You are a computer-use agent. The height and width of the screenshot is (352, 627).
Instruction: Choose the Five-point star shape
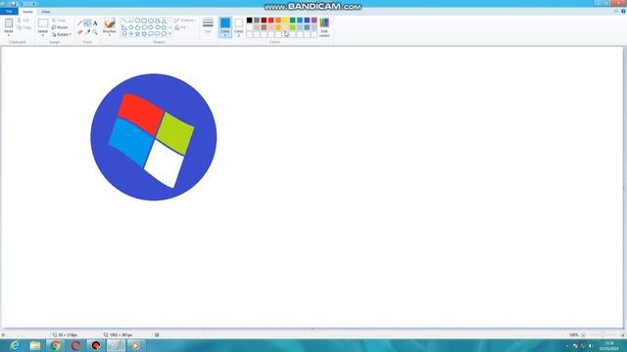(137, 34)
